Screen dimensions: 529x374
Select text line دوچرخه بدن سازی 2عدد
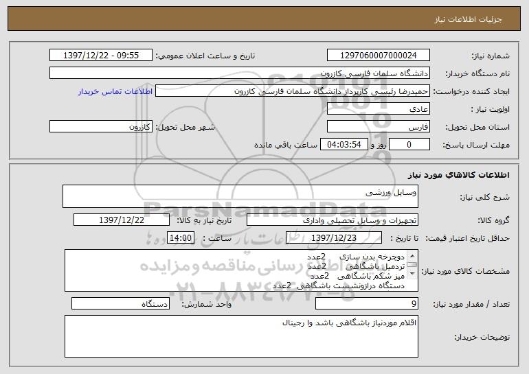click(356, 257)
